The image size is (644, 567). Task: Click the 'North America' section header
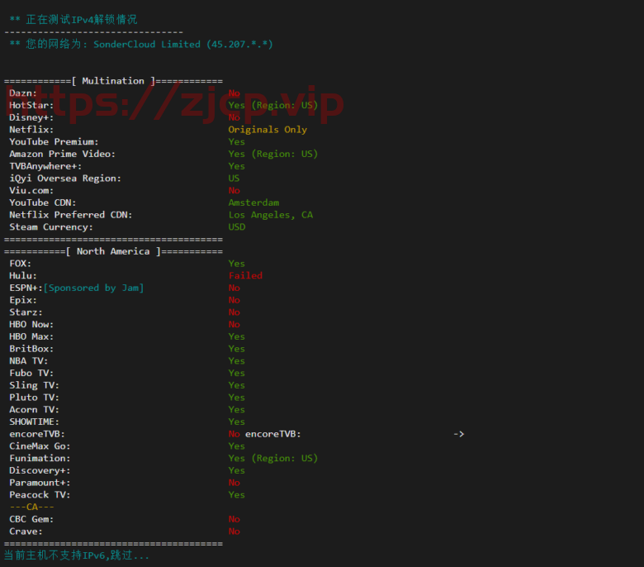[x=113, y=251]
